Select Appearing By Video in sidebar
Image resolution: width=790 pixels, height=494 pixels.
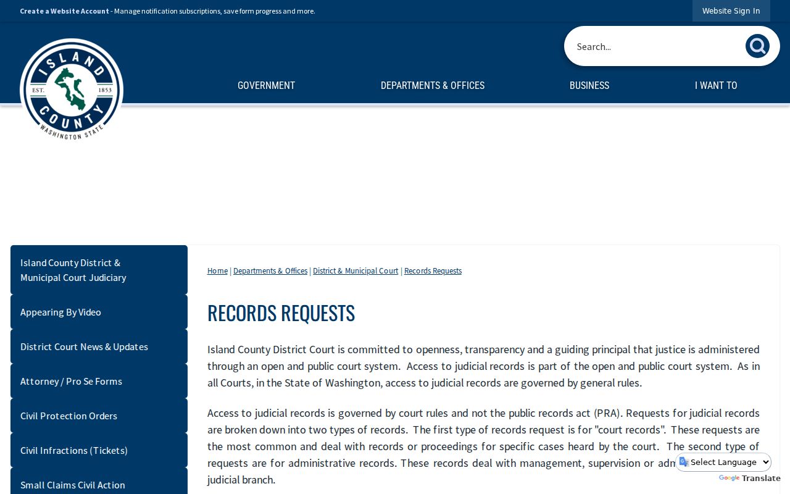[99, 312]
